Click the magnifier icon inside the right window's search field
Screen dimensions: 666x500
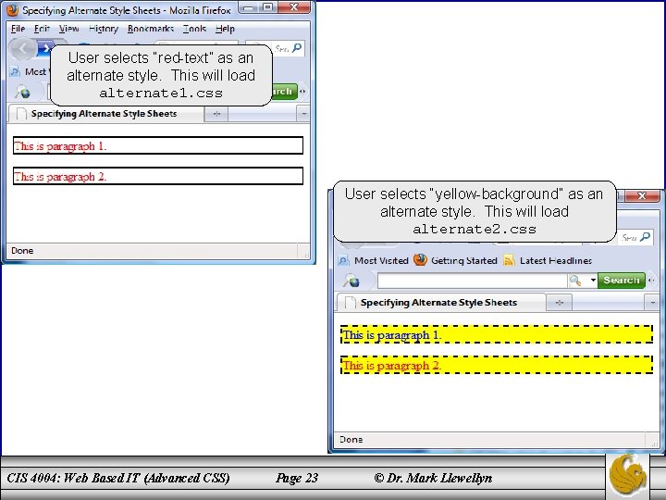click(575, 281)
